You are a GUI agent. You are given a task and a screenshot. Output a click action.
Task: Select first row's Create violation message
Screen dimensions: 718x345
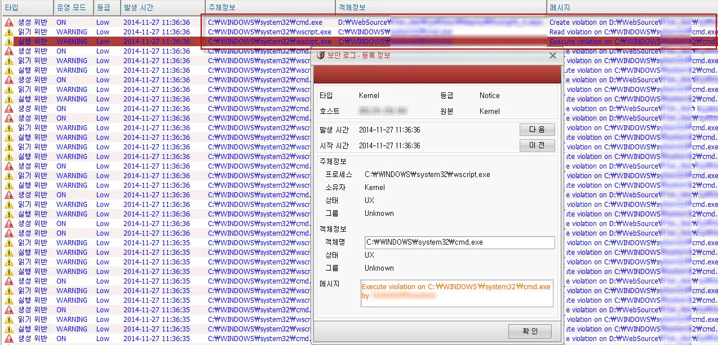coord(604,23)
